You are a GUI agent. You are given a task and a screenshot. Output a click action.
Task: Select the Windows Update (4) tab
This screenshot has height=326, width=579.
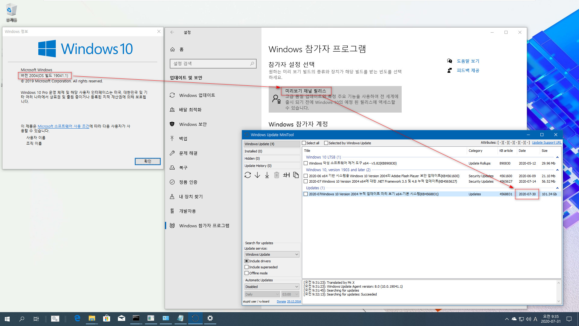click(272, 144)
